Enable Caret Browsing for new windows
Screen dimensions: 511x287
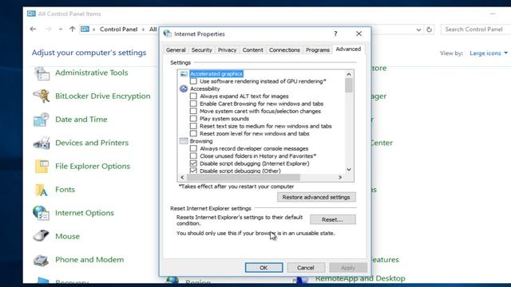coord(193,104)
